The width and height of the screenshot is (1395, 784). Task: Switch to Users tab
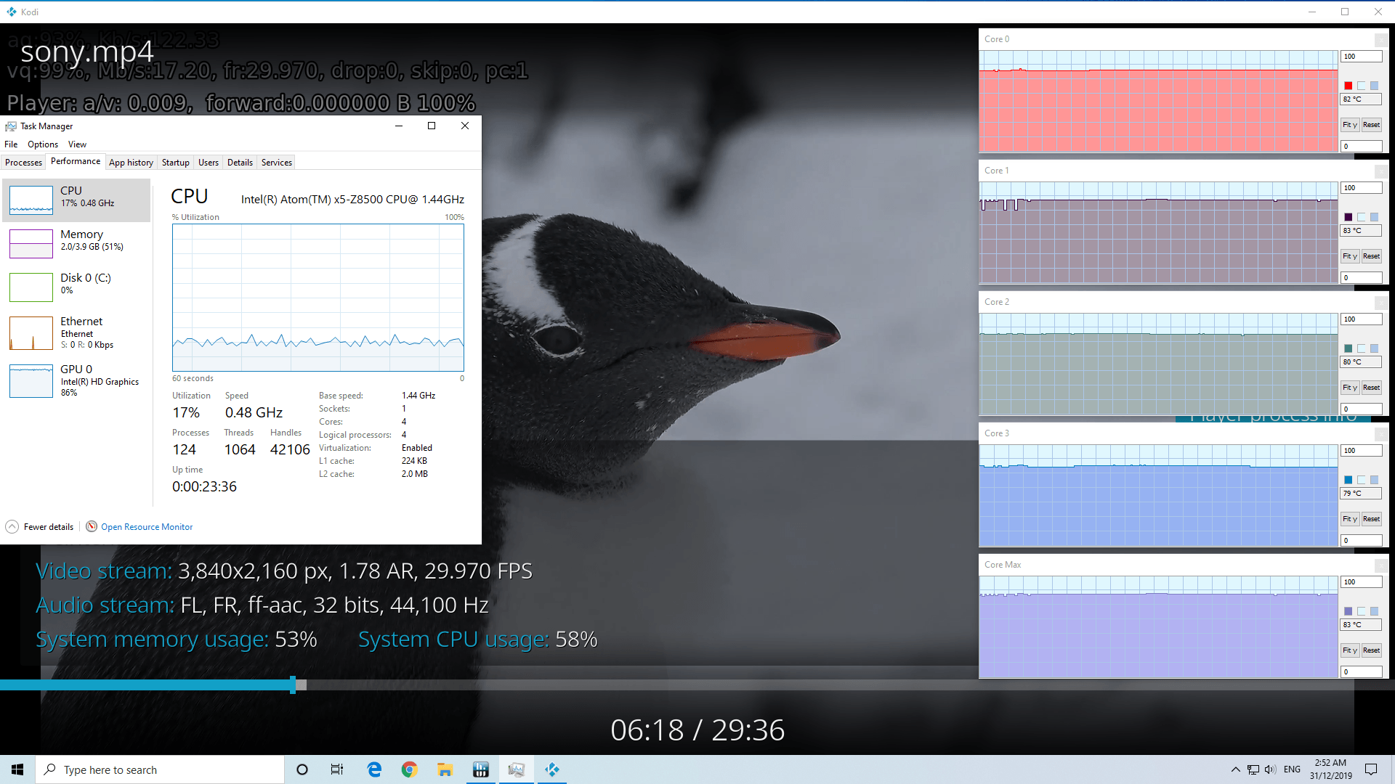[209, 163]
